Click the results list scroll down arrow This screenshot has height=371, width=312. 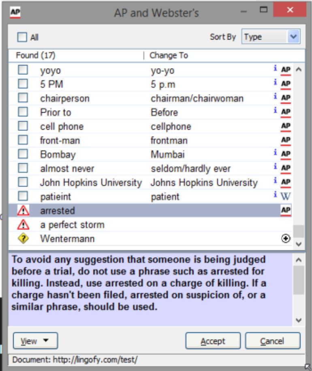coord(299,244)
